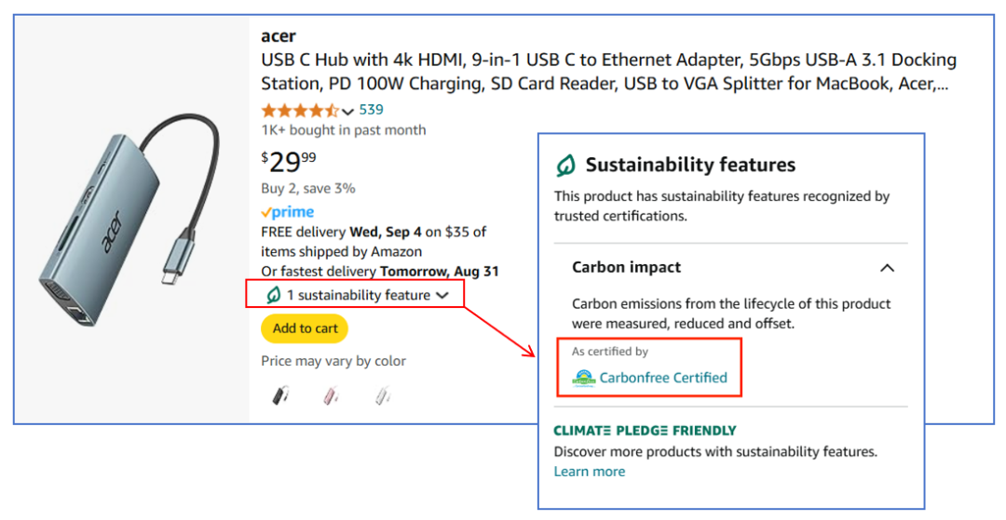The height and width of the screenshot is (520, 1006).
Task: Click the Climate Pledge Friendly logo
Action: point(645,431)
